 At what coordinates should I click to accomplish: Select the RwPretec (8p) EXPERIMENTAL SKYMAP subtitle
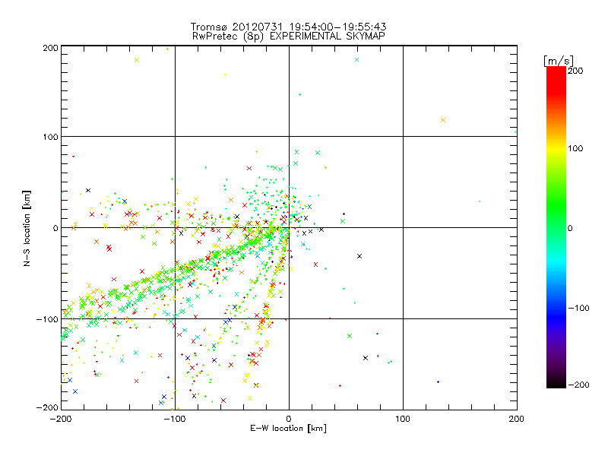pyautogui.click(x=288, y=36)
